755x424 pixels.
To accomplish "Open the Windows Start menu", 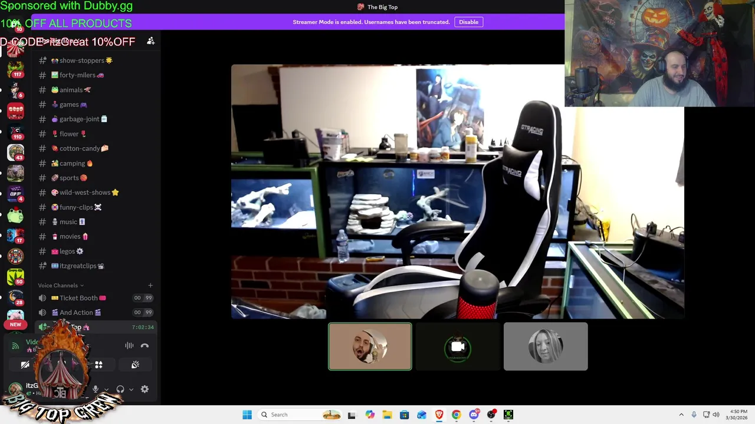I will point(247,415).
